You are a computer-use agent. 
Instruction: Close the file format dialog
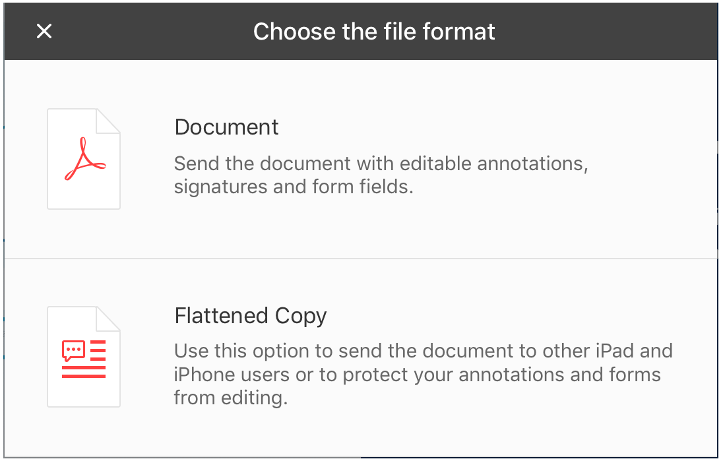[x=44, y=31]
